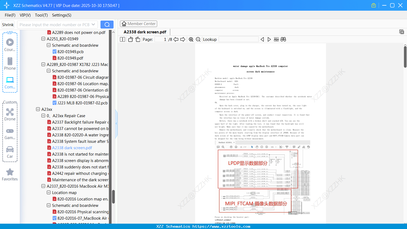This screenshot has height=229, width=407.
Task: Click the detach window icon at top right
Action: 402,32
